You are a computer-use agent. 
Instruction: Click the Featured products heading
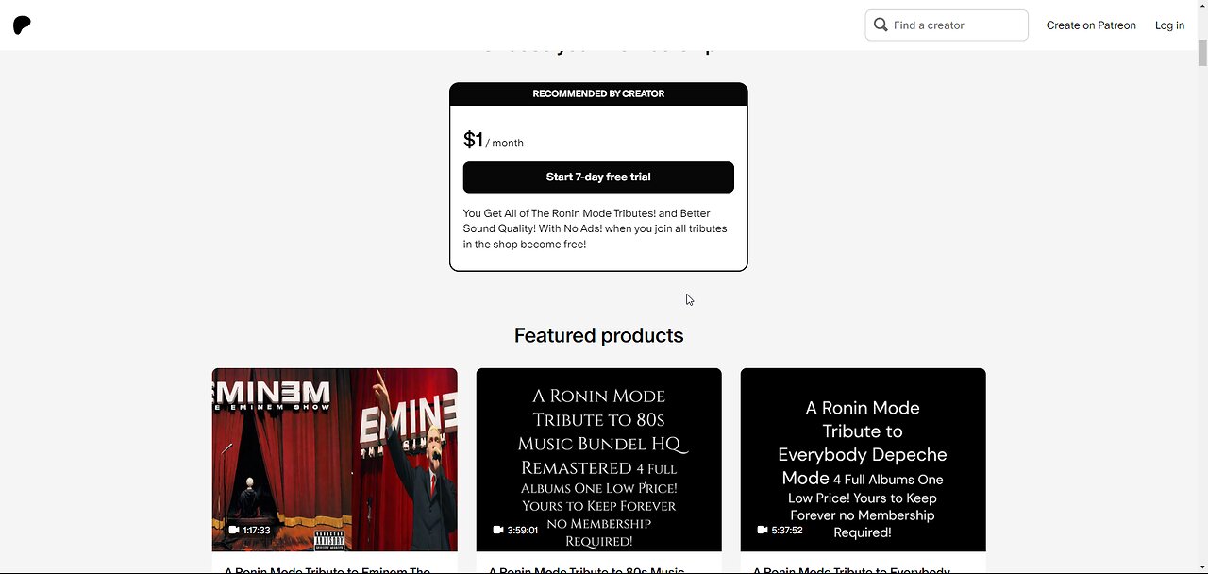(598, 335)
